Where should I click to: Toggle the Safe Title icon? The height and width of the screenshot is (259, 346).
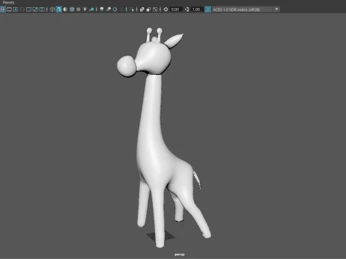[x=42, y=9]
